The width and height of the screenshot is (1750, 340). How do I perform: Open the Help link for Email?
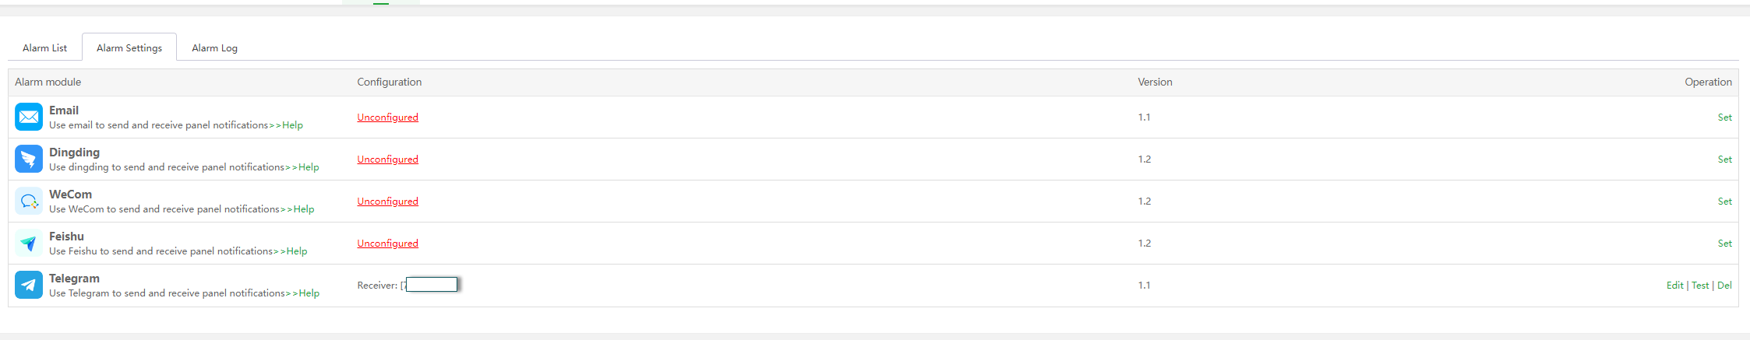tap(292, 125)
